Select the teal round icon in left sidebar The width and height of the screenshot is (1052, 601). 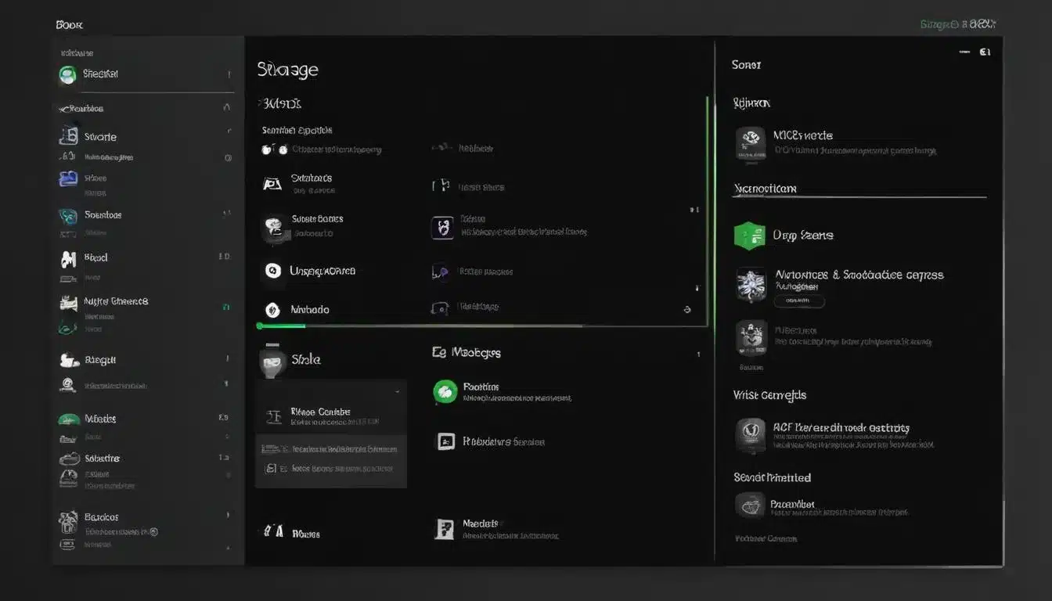[x=68, y=216]
